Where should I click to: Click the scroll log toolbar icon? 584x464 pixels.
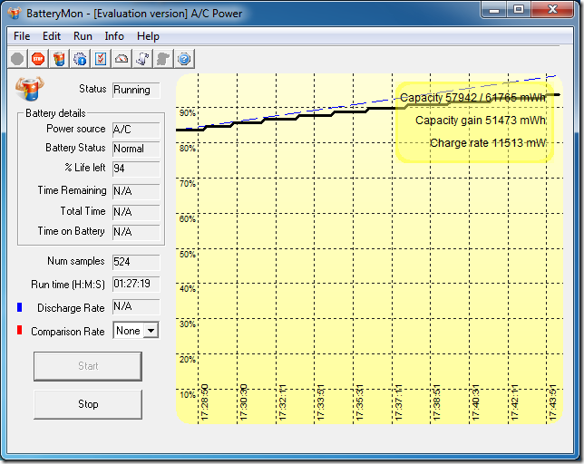tap(142, 59)
